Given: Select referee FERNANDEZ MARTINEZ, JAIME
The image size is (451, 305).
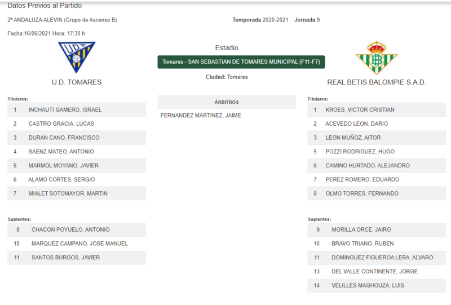Looking at the screenshot, I should pyautogui.click(x=201, y=116).
